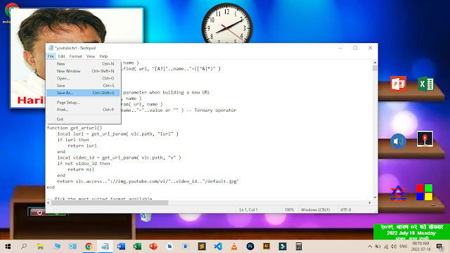Image resolution: width=450 pixels, height=253 pixels.
Task: Click the power button gadget on the desktop
Action: (39, 212)
